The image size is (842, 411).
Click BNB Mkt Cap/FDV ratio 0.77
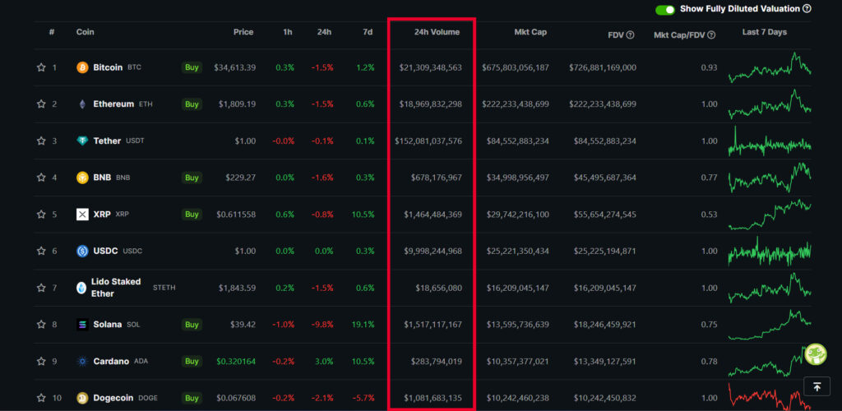(x=709, y=178)
